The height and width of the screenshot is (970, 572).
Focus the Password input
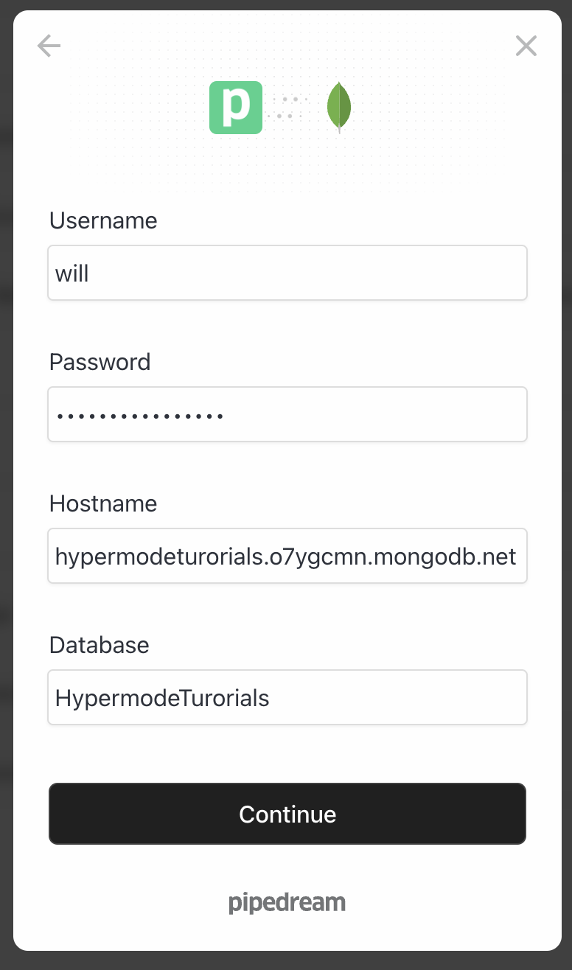coord(287,414)
